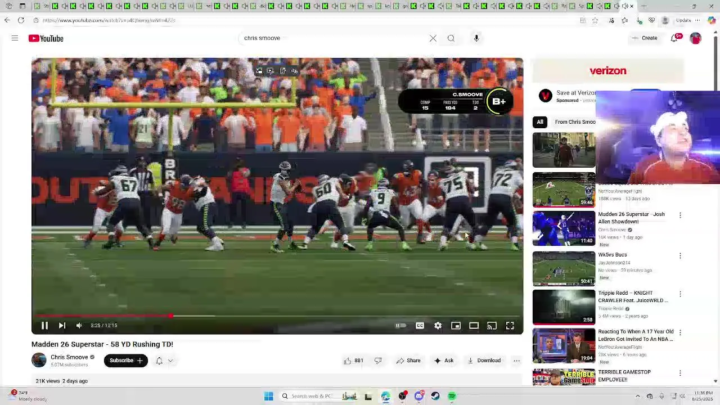Open Windows Start menu
Viewport: 720px width, 405px height.
tap(268, 396)
